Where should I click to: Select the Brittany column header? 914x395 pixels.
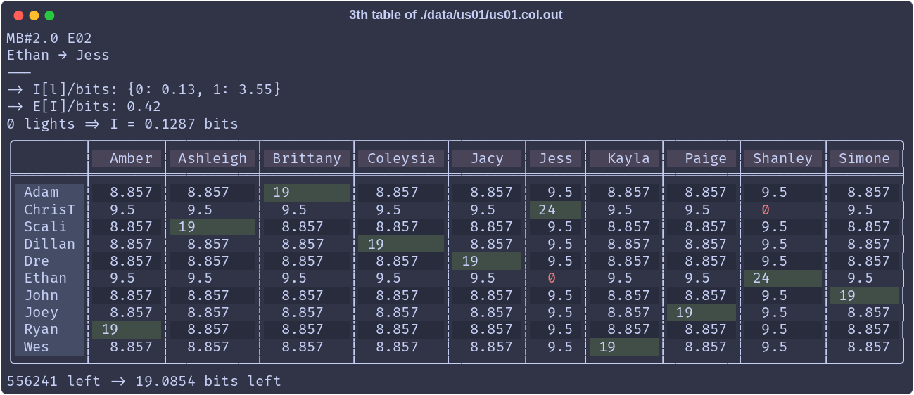point(307,159)
